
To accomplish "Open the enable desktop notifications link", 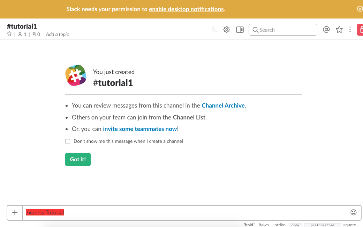I will click(186, 9).
